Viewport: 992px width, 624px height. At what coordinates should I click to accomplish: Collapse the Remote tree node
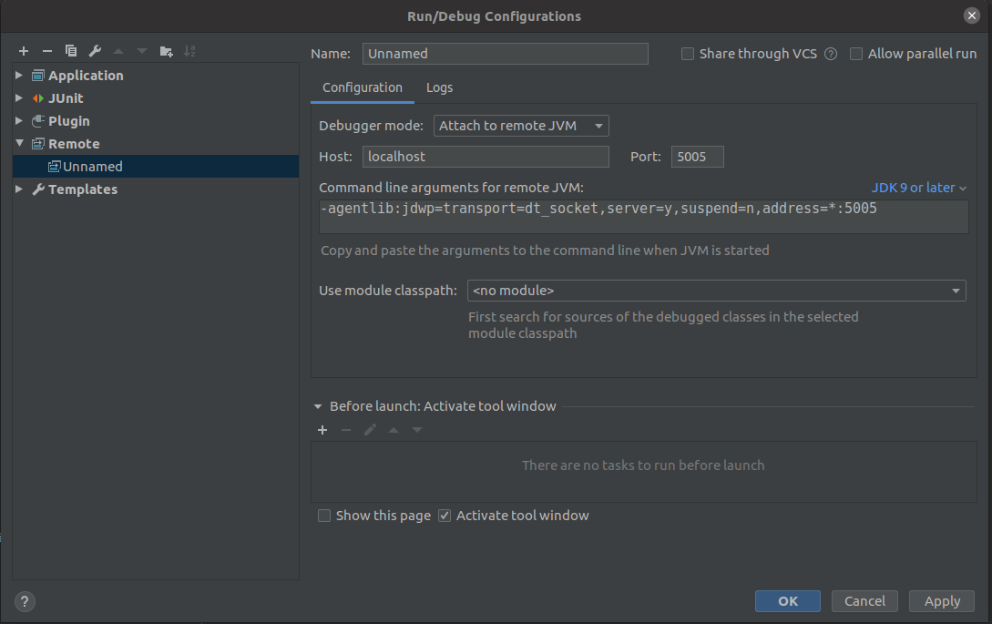coord(19,143)
